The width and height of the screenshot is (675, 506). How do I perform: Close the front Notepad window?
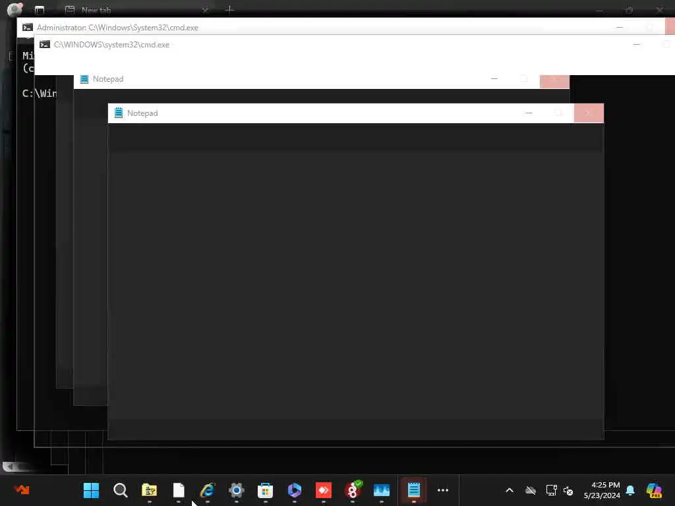589,113
